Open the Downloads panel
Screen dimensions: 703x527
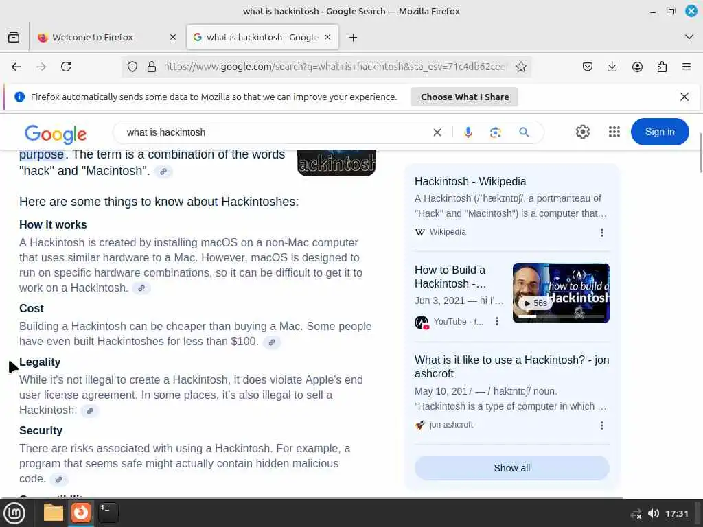[x=612, y=67]
